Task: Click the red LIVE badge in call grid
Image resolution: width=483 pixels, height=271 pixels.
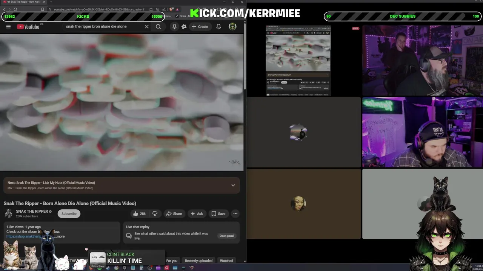Action: (355, 29)
